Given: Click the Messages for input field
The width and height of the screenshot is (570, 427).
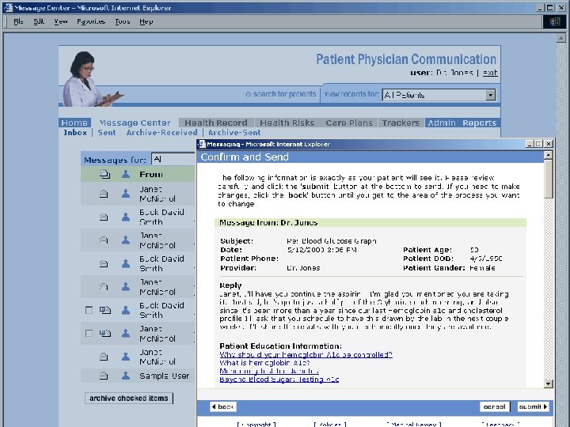Looking at the screenshot, I should 173,160.
